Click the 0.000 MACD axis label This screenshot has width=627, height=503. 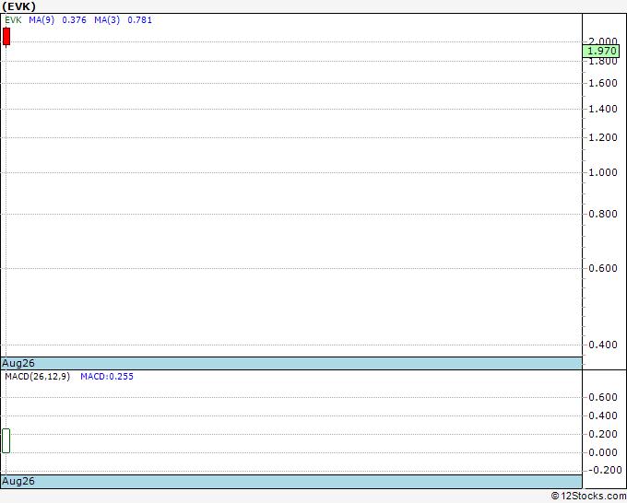(603, 452)
